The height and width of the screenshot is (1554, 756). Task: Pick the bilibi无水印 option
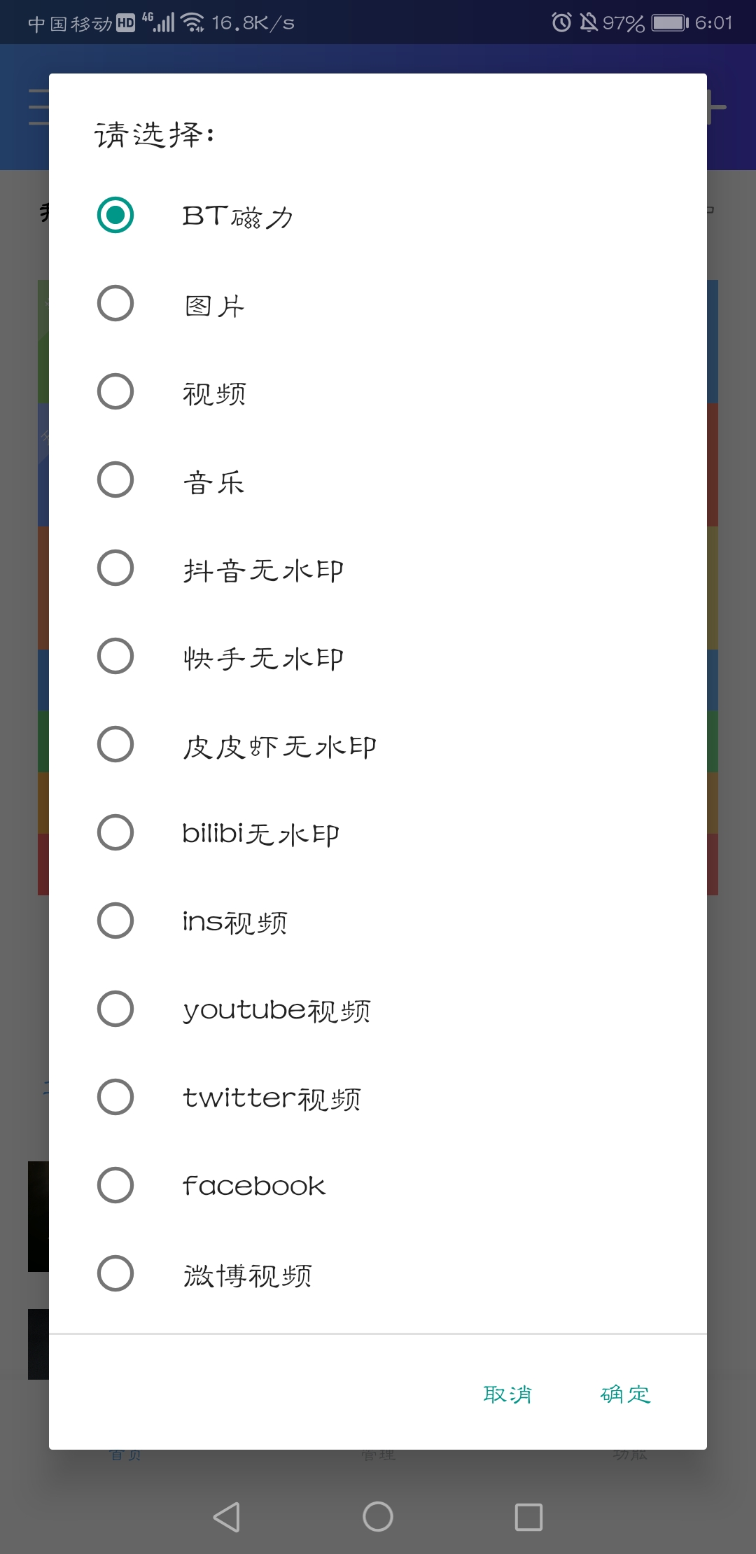(115, 832)
